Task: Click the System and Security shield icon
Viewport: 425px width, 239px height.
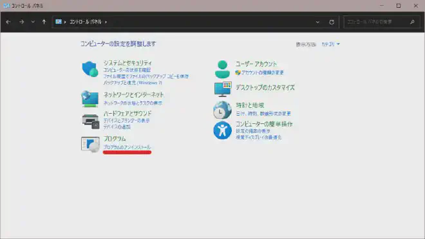Action: pos(90,69)
